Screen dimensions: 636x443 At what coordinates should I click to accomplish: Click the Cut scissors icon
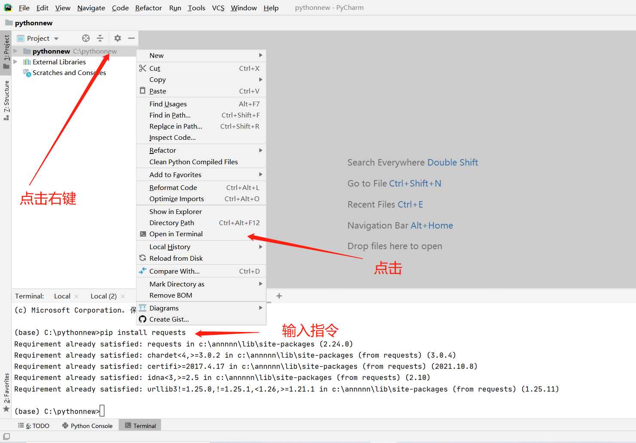[143, 68]
